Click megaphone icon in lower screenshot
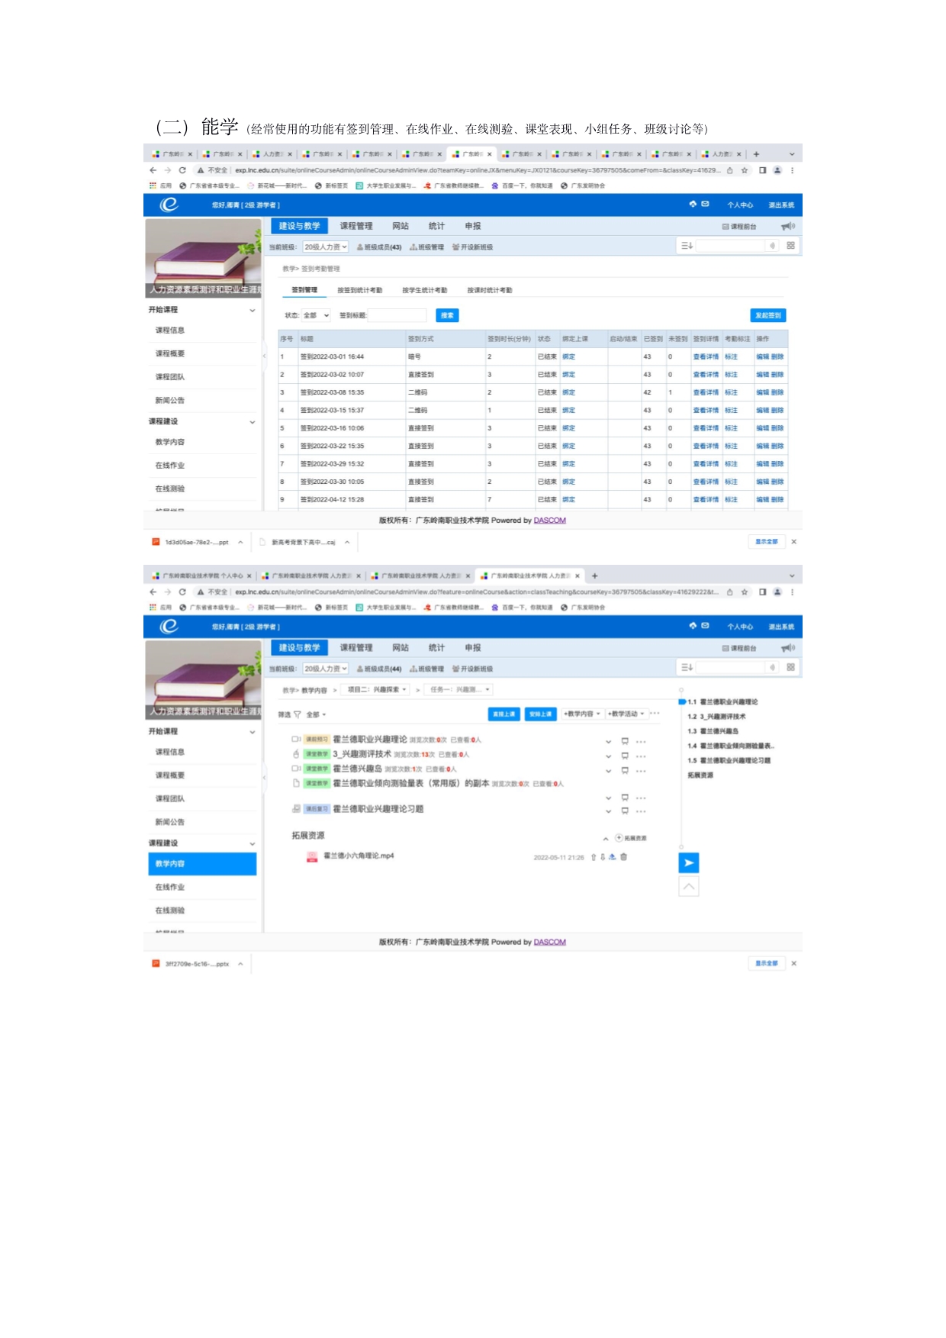The height and width of the screenshot is (1338, 946). (788, 647)
